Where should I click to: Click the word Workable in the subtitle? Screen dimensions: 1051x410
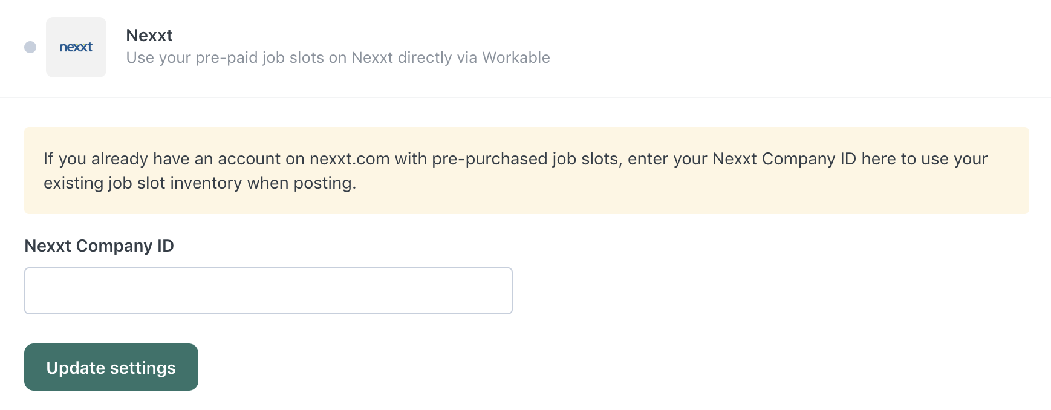pos(516,58)
